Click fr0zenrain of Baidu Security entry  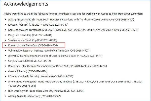[x=41, y=76]
